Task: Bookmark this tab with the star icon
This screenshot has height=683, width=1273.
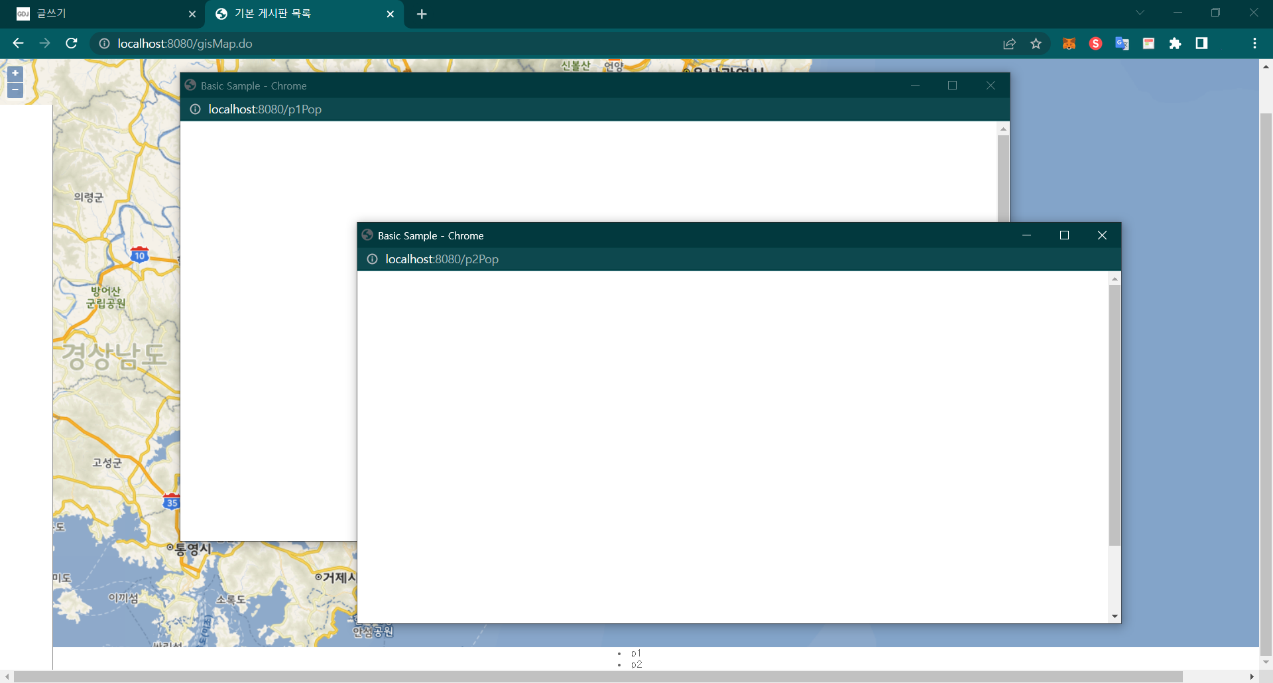Action: click(x=1036, y=44)
